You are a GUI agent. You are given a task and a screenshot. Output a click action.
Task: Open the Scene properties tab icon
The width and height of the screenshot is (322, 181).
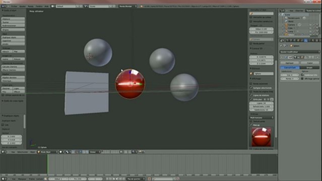pos(291,40)
